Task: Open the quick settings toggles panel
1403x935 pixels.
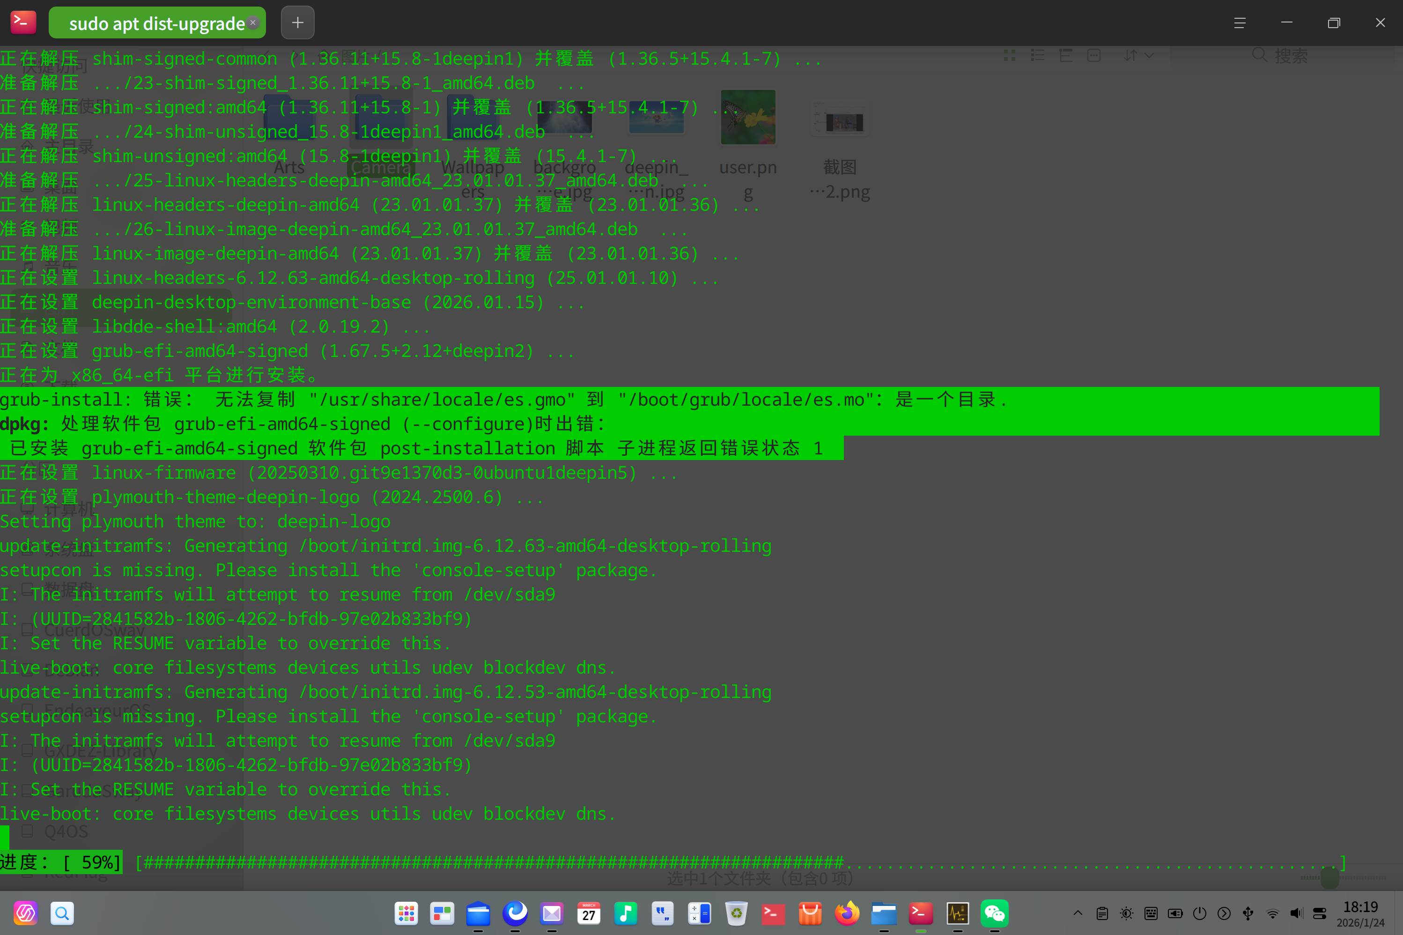Action: 1320,913
